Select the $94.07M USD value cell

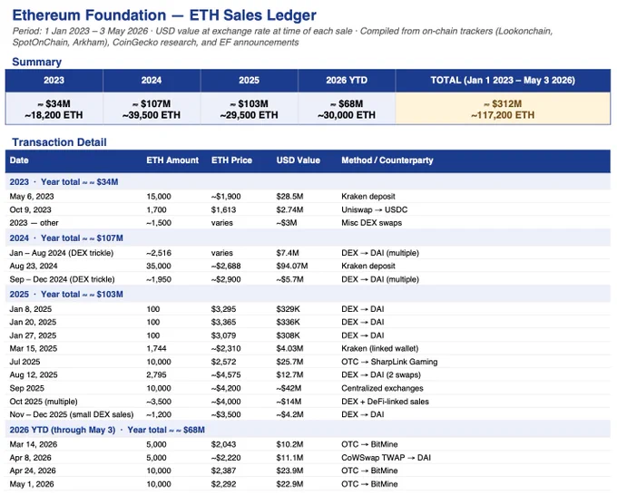[292, 267]
